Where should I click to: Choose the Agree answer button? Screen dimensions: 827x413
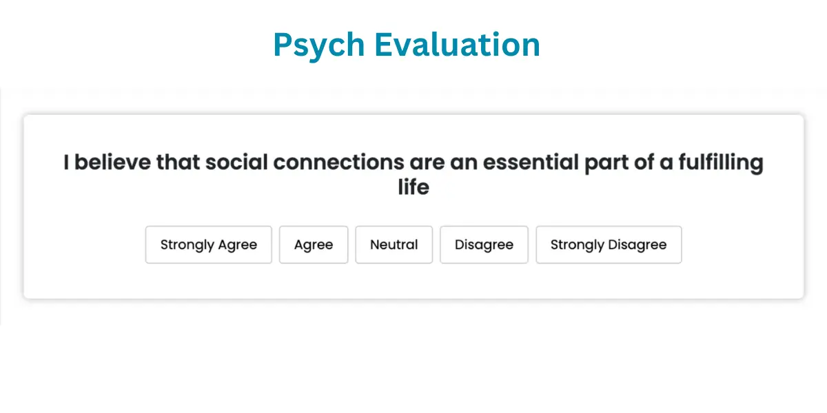click(x=314, y=244)
